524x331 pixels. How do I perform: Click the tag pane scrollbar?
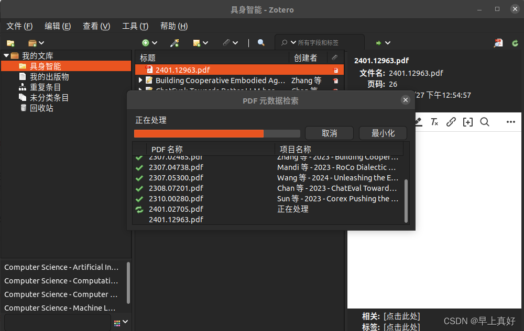[128, 283]
